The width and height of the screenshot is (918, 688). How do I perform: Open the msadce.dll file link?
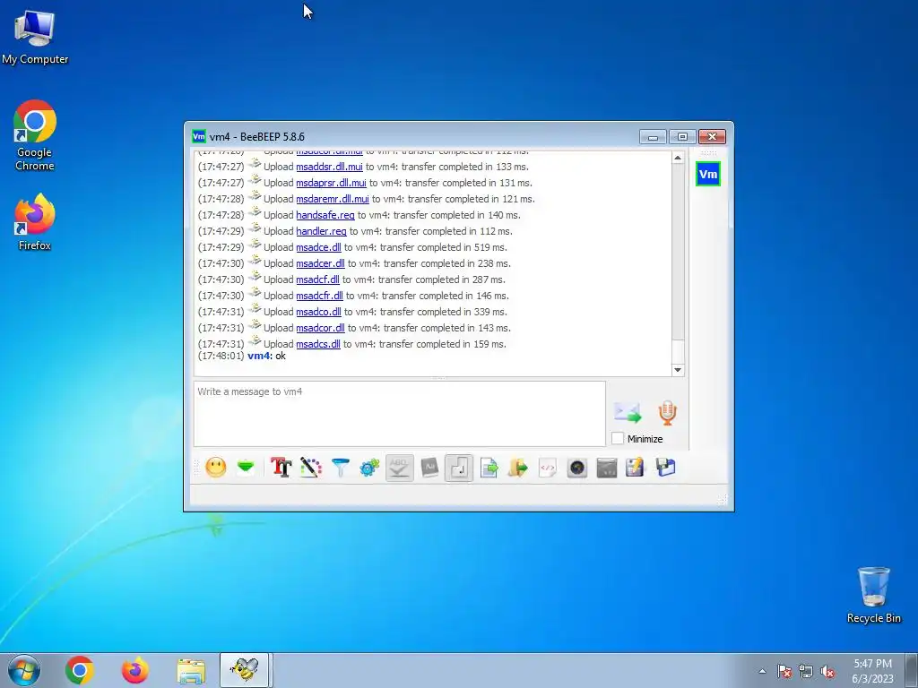click(x=318, y=247)
